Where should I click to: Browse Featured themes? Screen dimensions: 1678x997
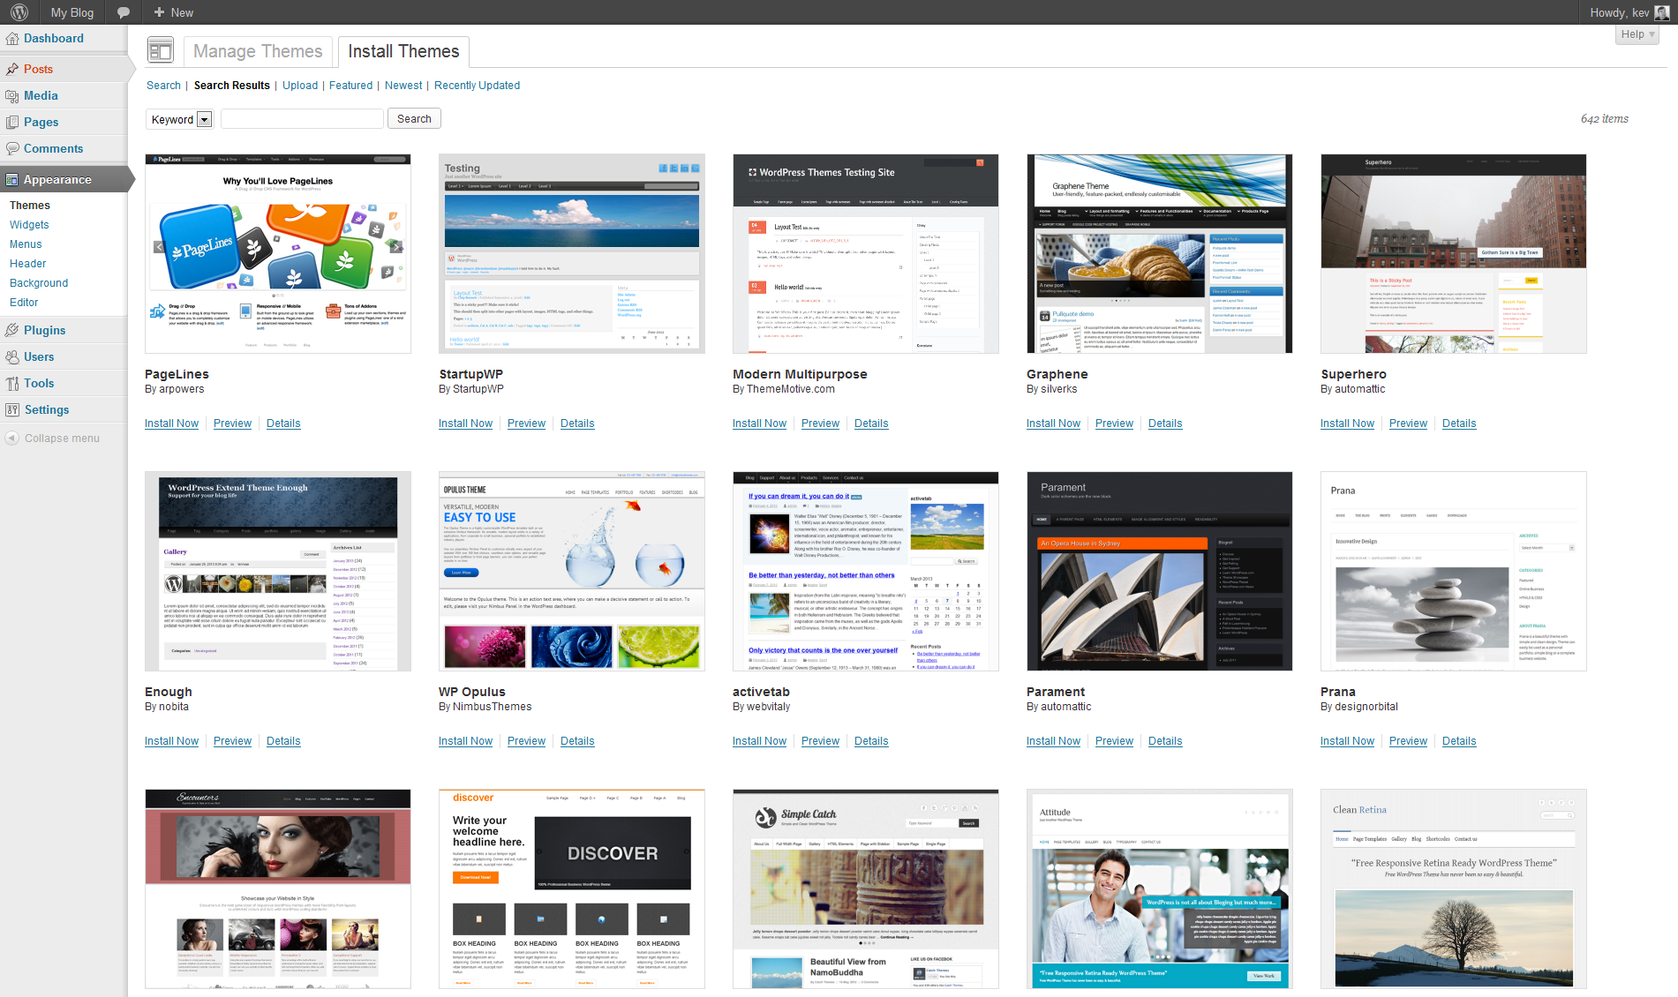tap(350, 85)
